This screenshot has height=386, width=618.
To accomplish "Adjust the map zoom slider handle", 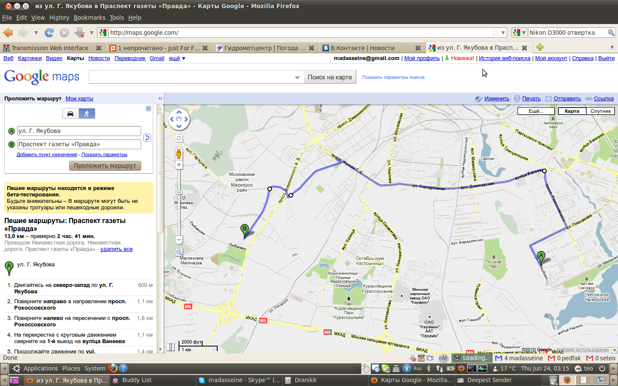I will 179,192.
